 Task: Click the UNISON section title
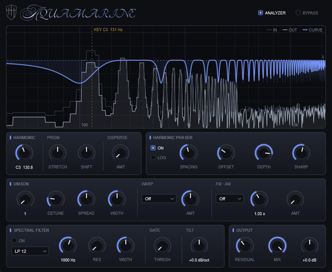(x=21, y=184)
